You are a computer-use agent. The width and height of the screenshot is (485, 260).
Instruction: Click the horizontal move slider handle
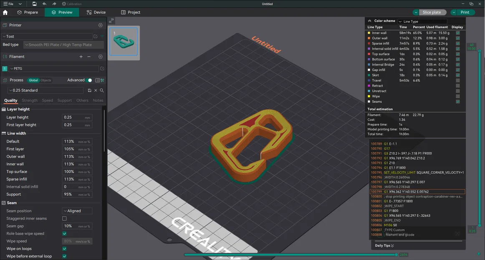click(396, 255)
